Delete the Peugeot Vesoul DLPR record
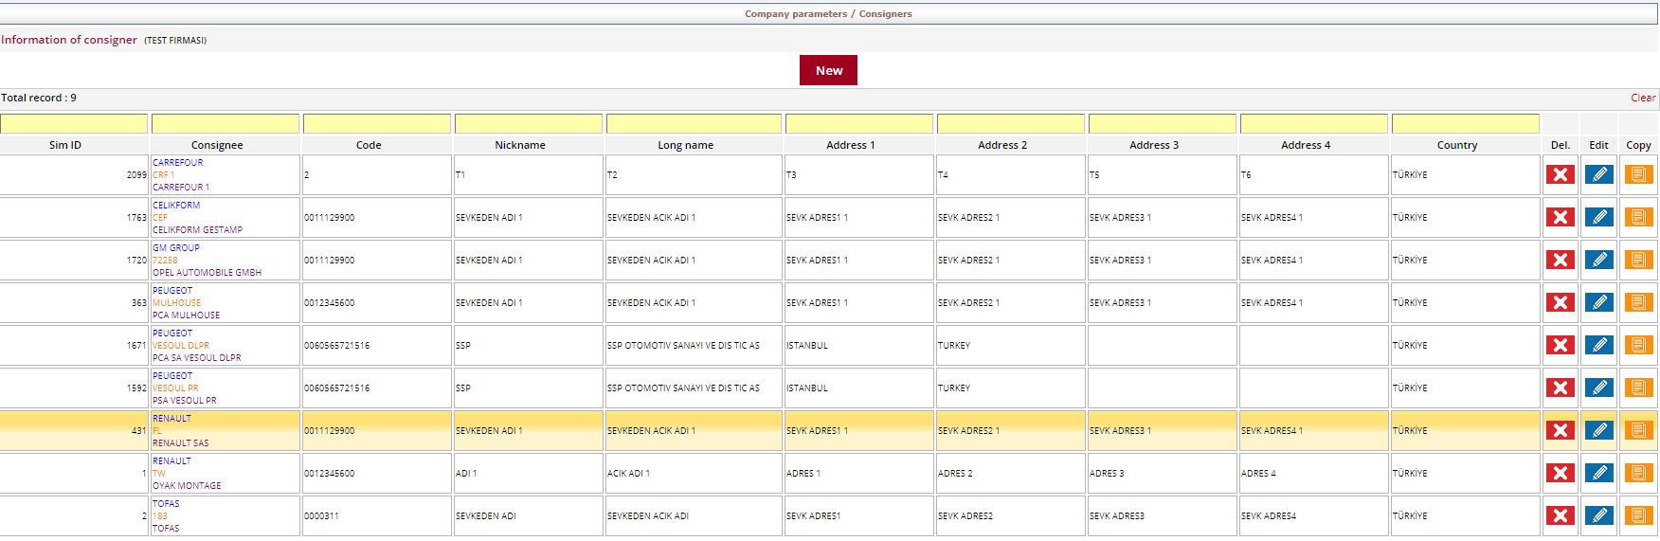 coord(1560,345)
